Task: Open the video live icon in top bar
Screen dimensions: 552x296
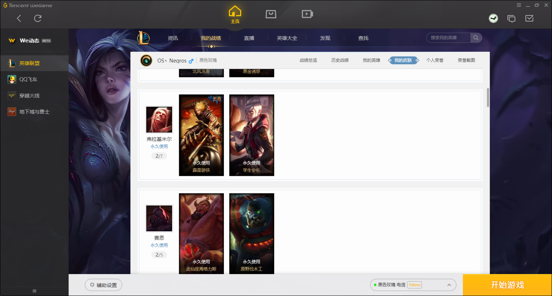Action: pyautogui.click(x=307, y=14)
